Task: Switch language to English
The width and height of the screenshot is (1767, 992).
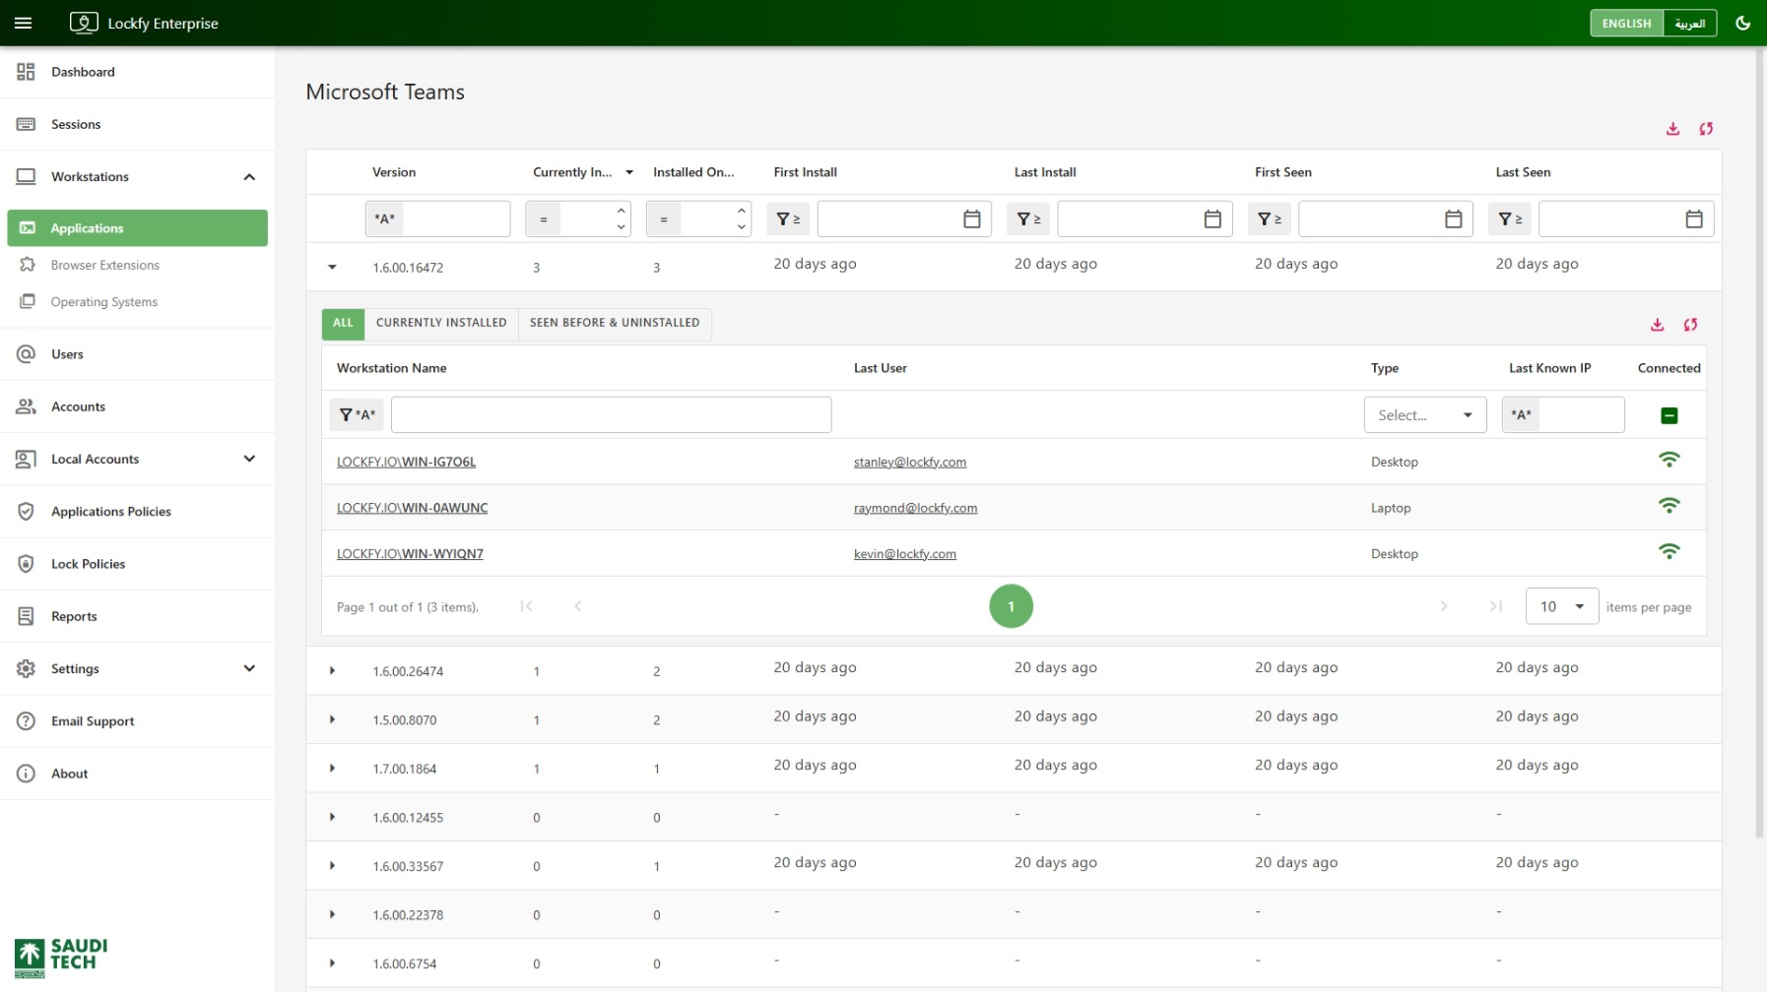Action: point(1626,23)
